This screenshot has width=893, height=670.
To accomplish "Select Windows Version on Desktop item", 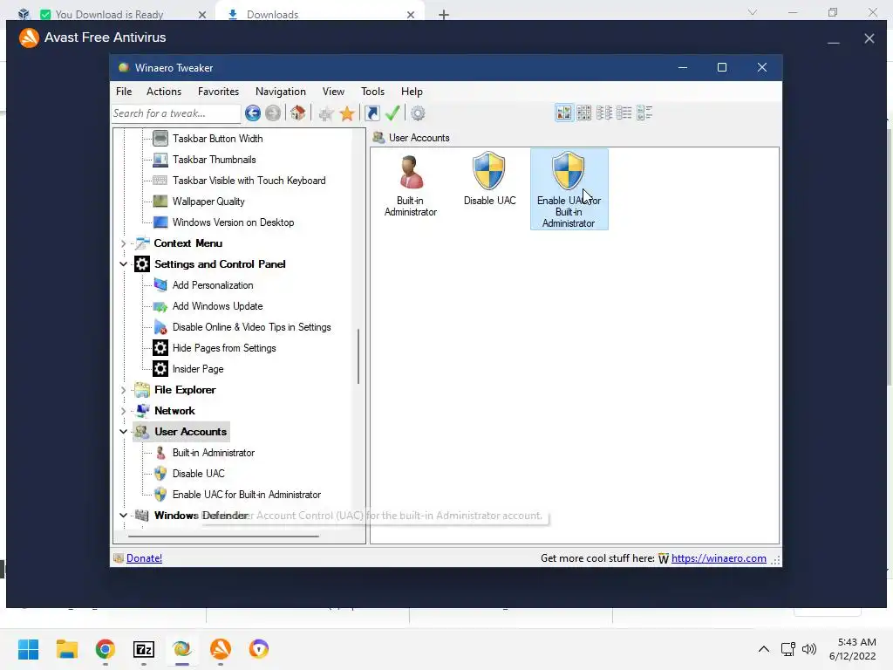I will tap(233, 222).
